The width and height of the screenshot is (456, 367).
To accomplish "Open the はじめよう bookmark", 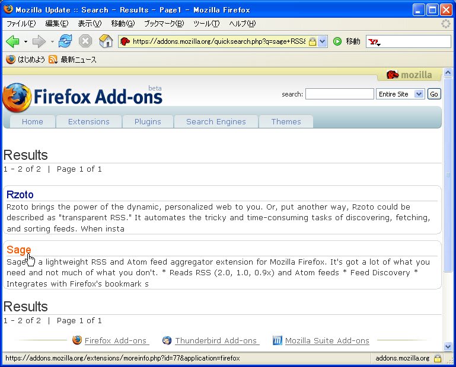I will (31, 60).
